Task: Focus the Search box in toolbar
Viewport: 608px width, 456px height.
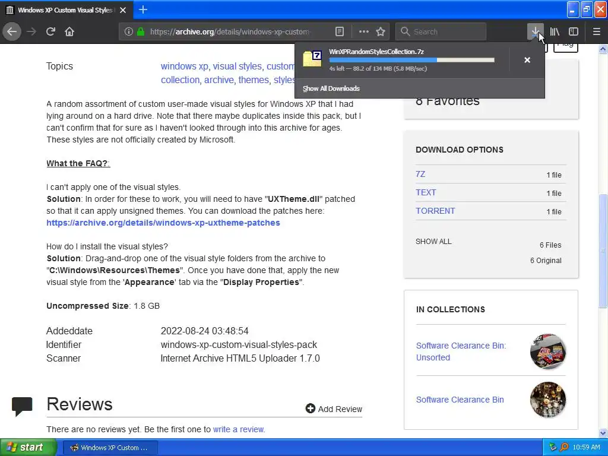Action: pos(441,31)
